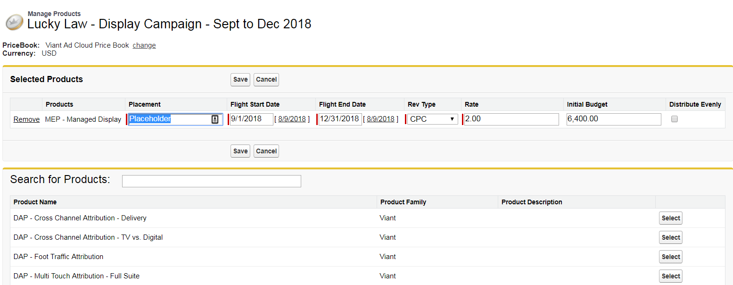
Task: Toggle the Distribute Evenly checkbox
Action: (x=674, y=119)
